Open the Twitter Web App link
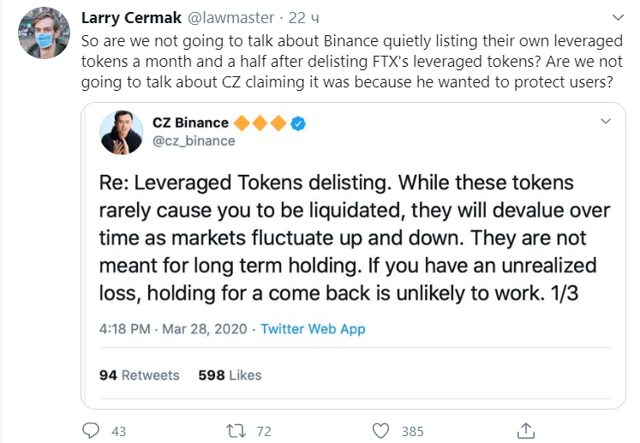 313,329
